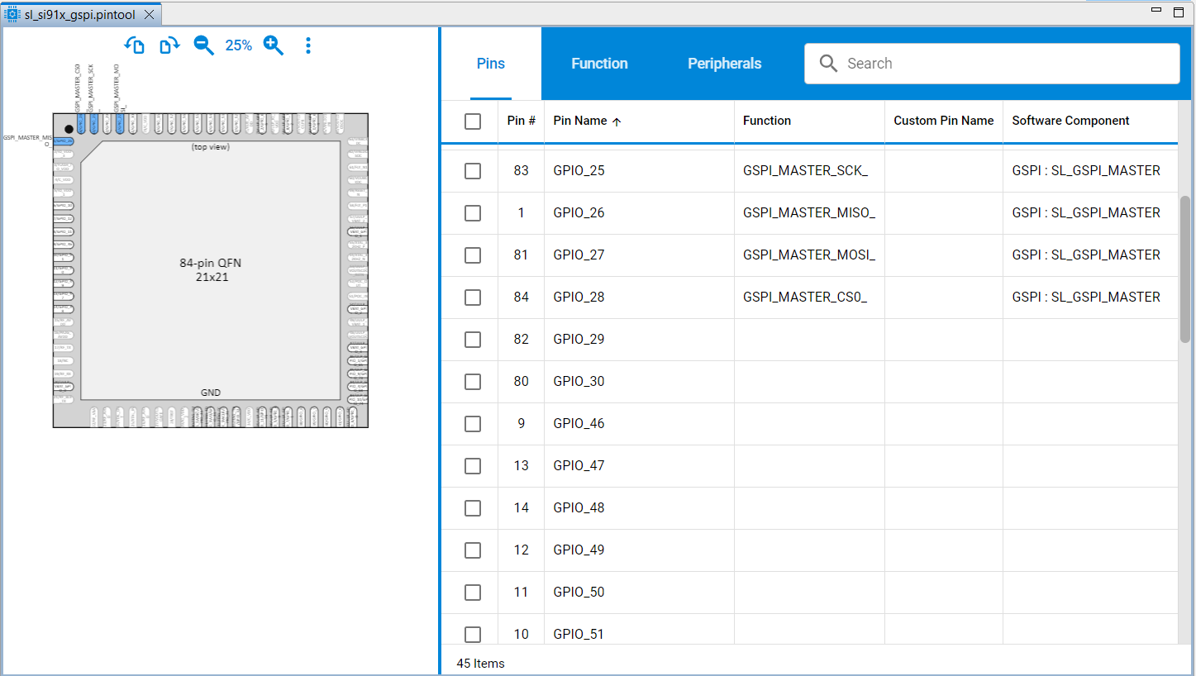Open the GSPI : SL_GSPI_MASTER component for GPIO_28
Screen dimensions: 1196x676
pos(1086,297)
